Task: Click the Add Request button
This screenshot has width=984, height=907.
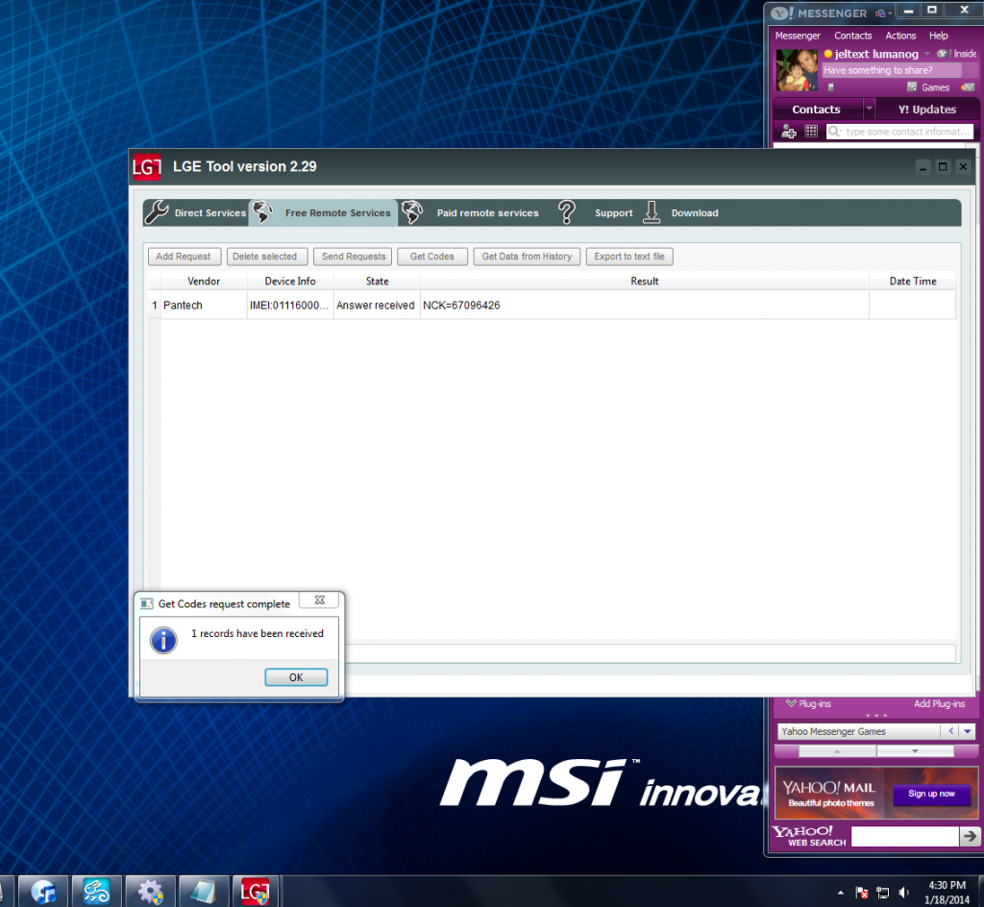Action: [x=184, y=257]
